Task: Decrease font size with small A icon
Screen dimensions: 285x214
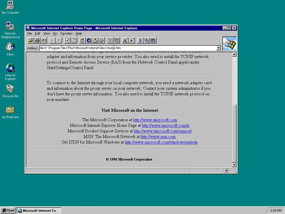Action: [x=132, y=40]
